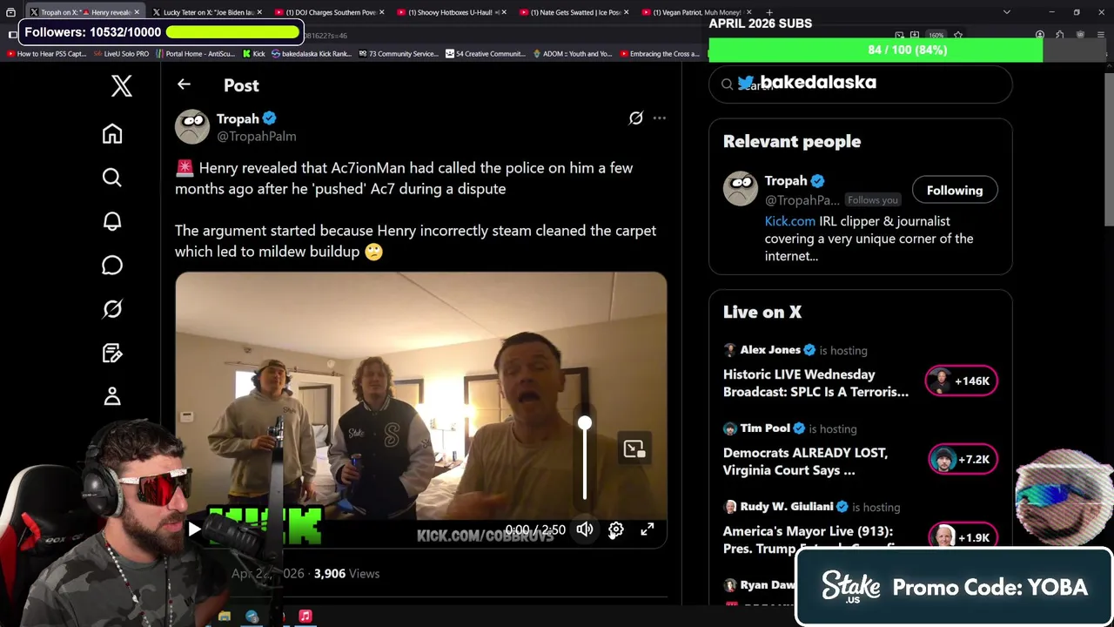The width and height of the screenshot is (1114, 627).
Task: Open Portal Home - AntiScu bookmark
Action: (x=195, y=54)
